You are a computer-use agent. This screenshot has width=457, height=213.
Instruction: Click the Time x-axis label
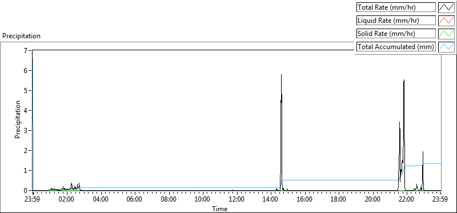point(220,208)
